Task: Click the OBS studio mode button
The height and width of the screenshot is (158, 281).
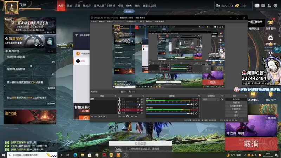Action: pos(236,109)
